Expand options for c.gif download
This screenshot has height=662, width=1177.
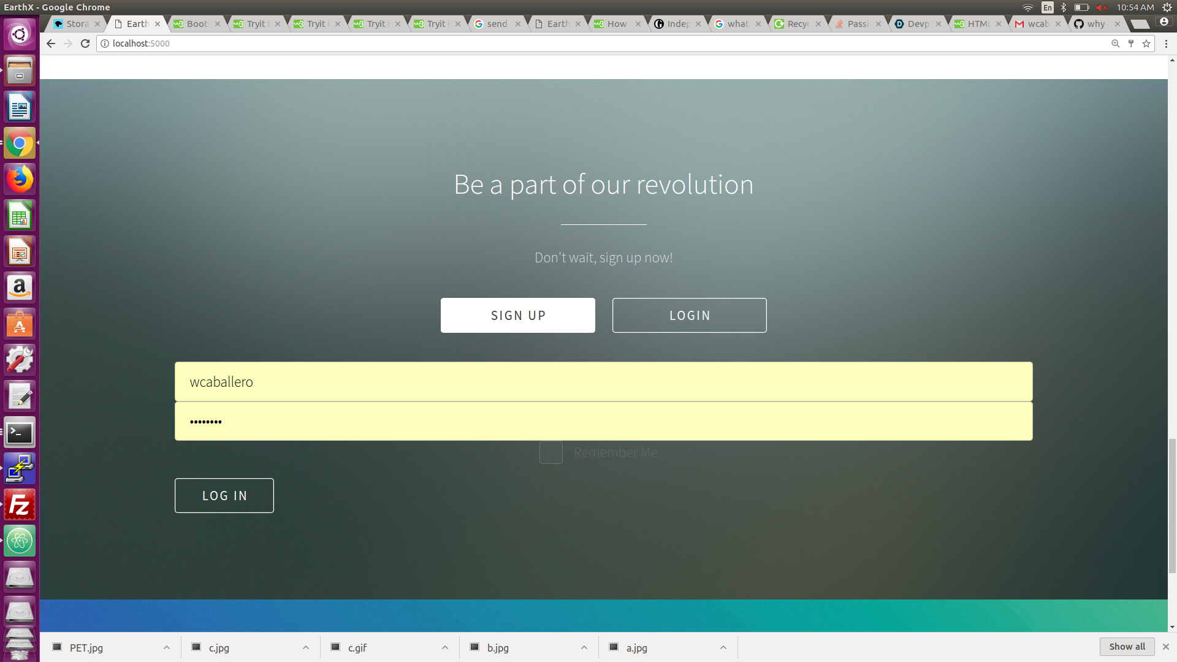(444, 647)
